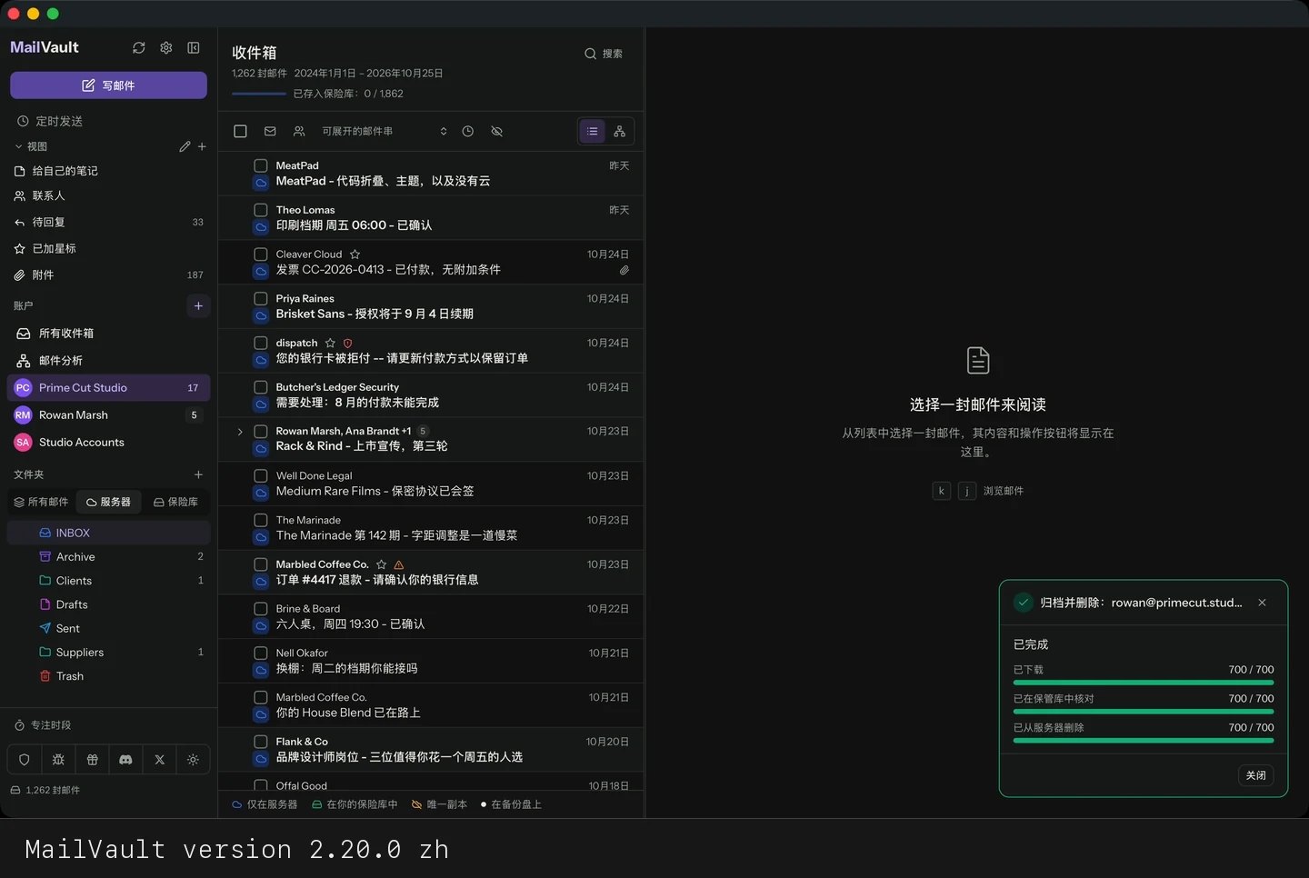Click the pencil edit icon beside 视图
1309x878 pixels.
coord(185,146)
